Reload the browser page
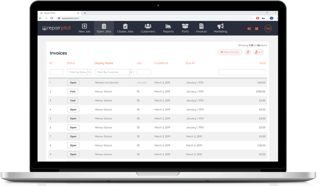Screen dimensions: 323x186 click(x=52, y=18)
